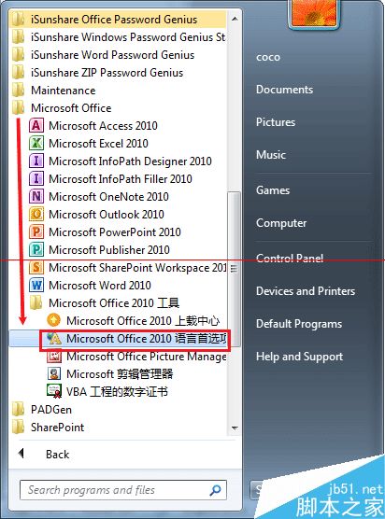
Task: Start Microsoft OneNote 2010 icon
Action: pos(36,197)
